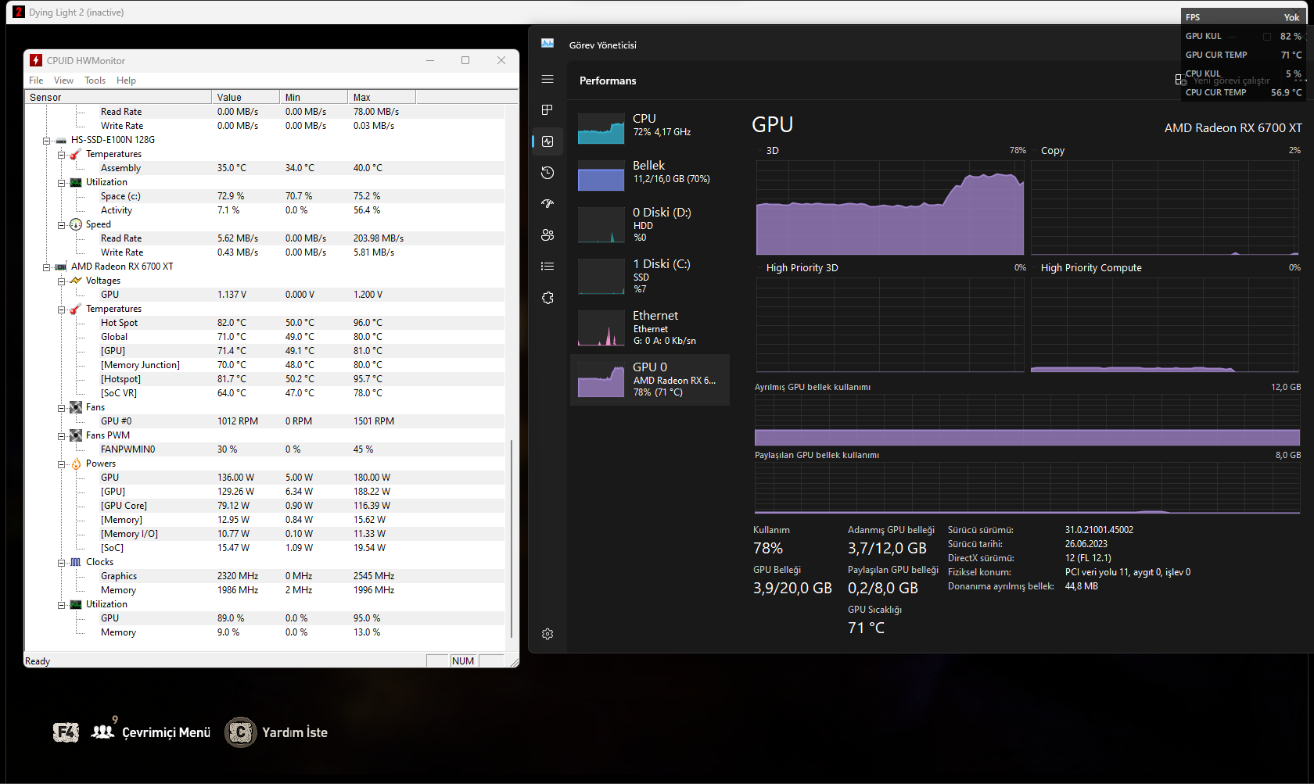The image size is (1314, 784).
Task: Click the F4 key icon for online menu
Action: point(66,732)
